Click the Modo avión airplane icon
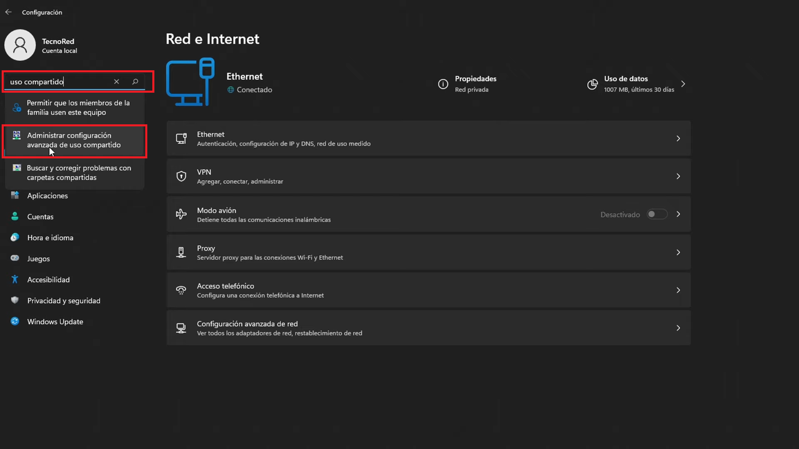This screenshot has height=449, width=799. coord(181,214)
